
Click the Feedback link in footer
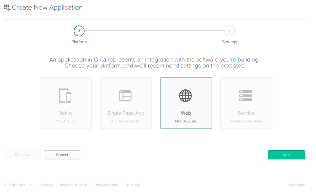point(296,185)
